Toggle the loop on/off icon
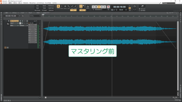This screenshot has height=102, width=182. point(135,6)
